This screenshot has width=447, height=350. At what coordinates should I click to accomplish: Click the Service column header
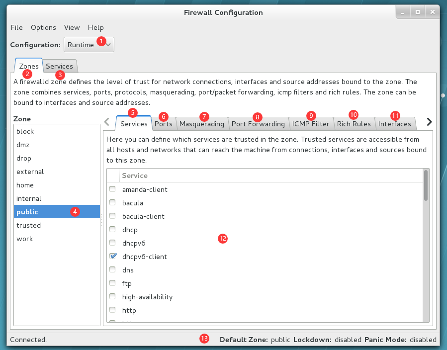tap(271, 175)
